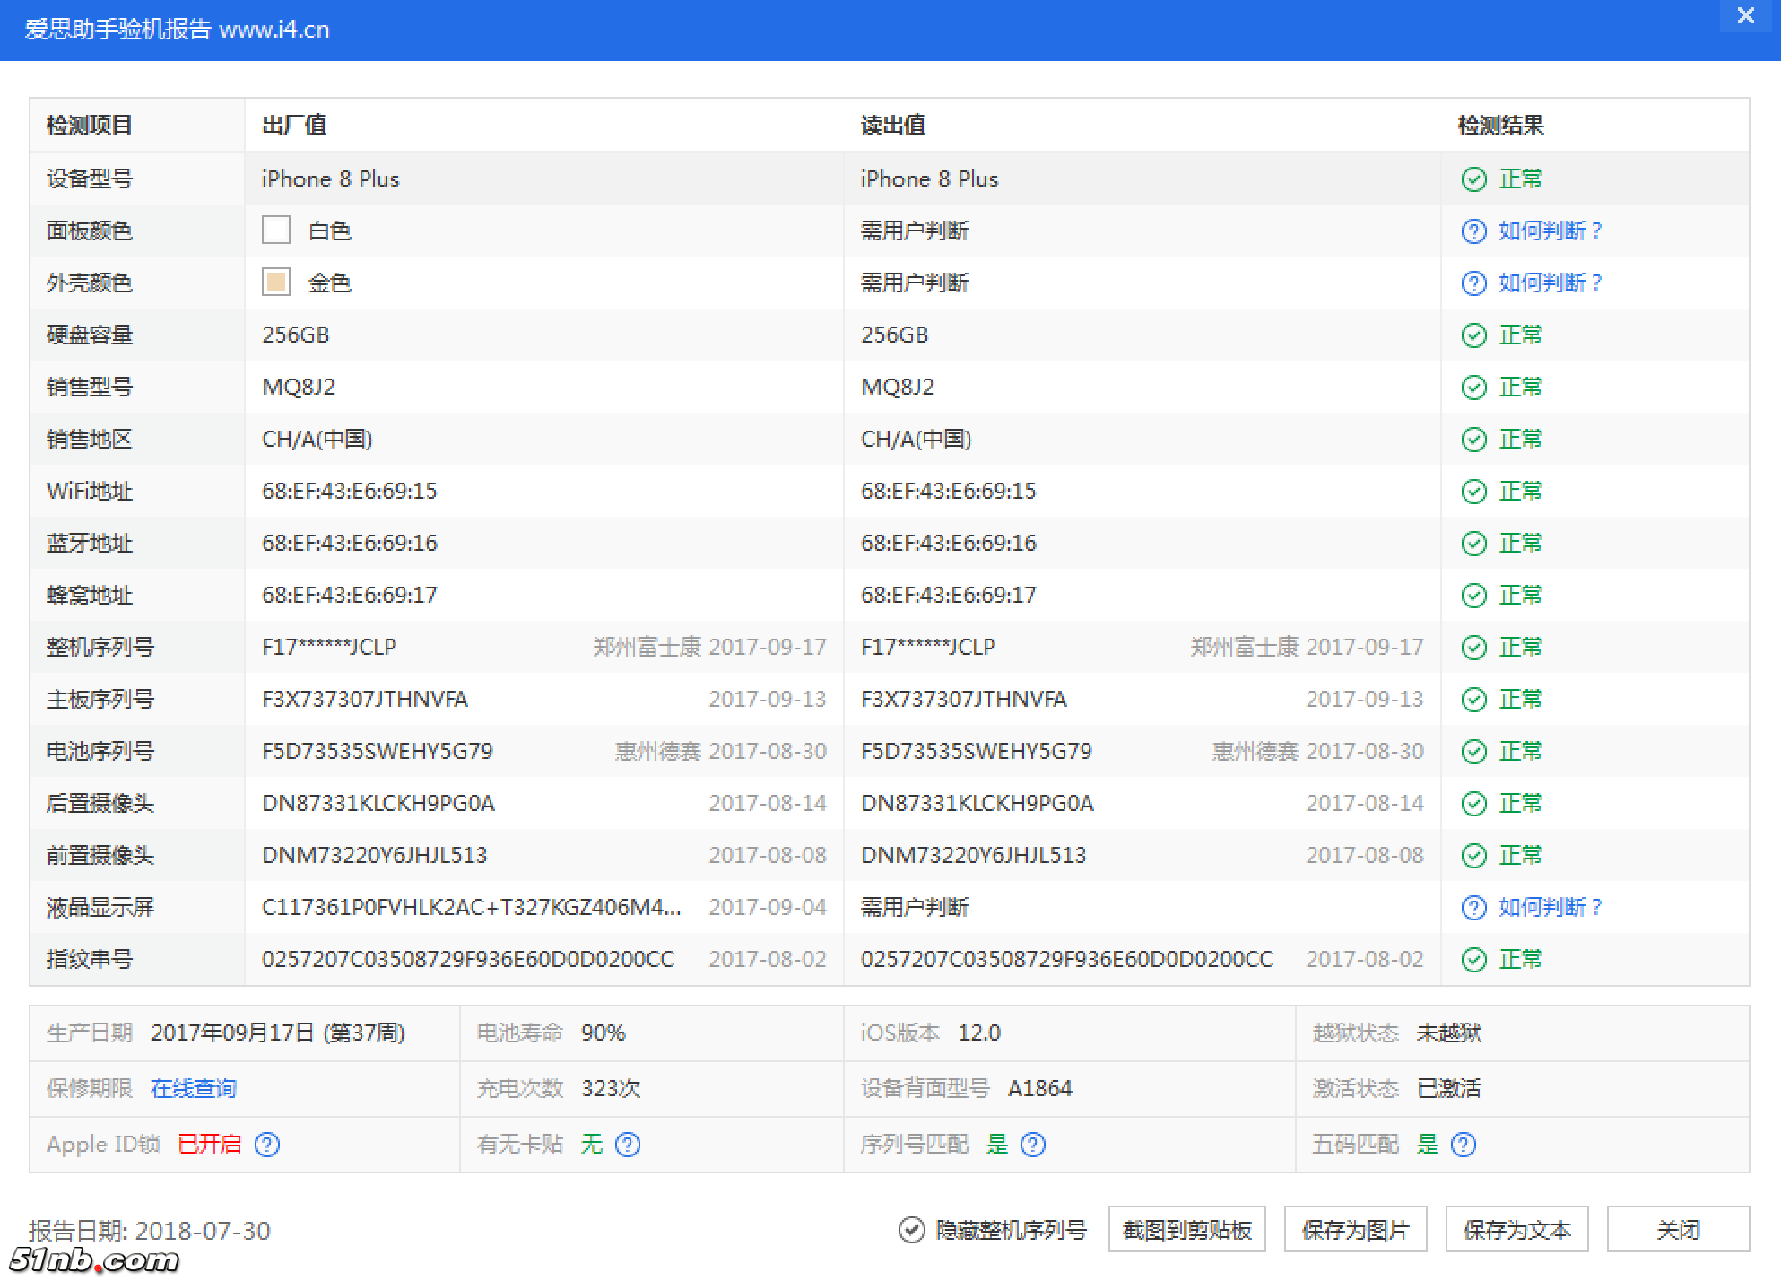Viewport: 1781px width, 1281px height.
Task: Click the 保存为图片 button
Action: click(1355, 1230)
